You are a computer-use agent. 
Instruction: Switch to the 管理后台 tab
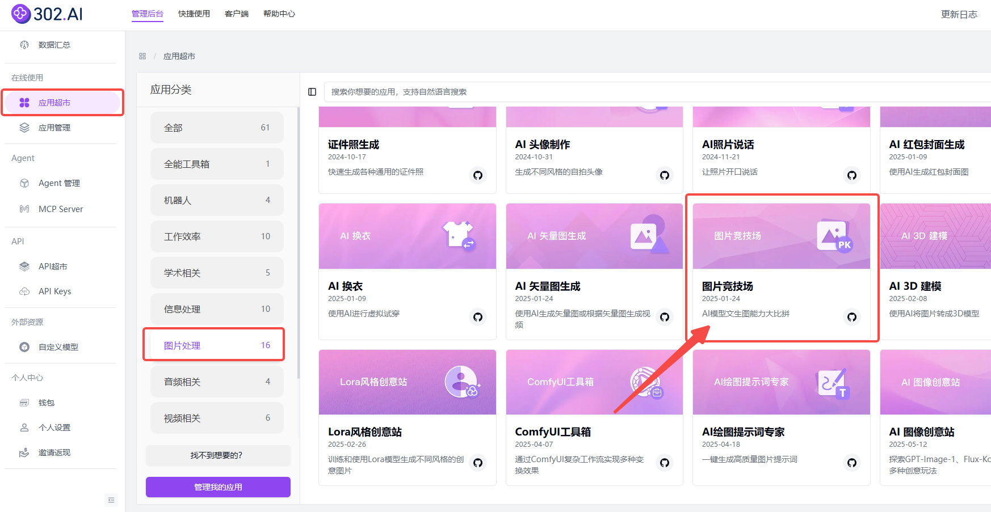click(x=148, y=14)
